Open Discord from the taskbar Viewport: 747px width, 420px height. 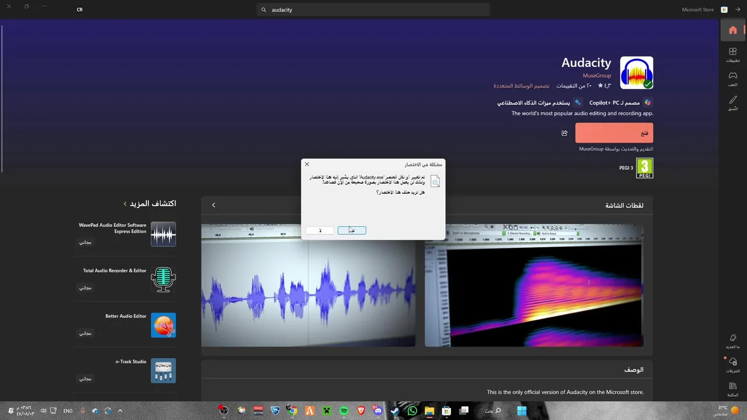click(x=378, y=411)
